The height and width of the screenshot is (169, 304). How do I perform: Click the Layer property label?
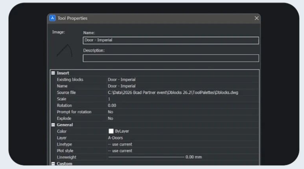[x=61, y=138]
